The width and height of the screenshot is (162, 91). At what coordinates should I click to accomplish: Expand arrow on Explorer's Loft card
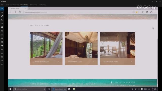click(x=94, y=62)
